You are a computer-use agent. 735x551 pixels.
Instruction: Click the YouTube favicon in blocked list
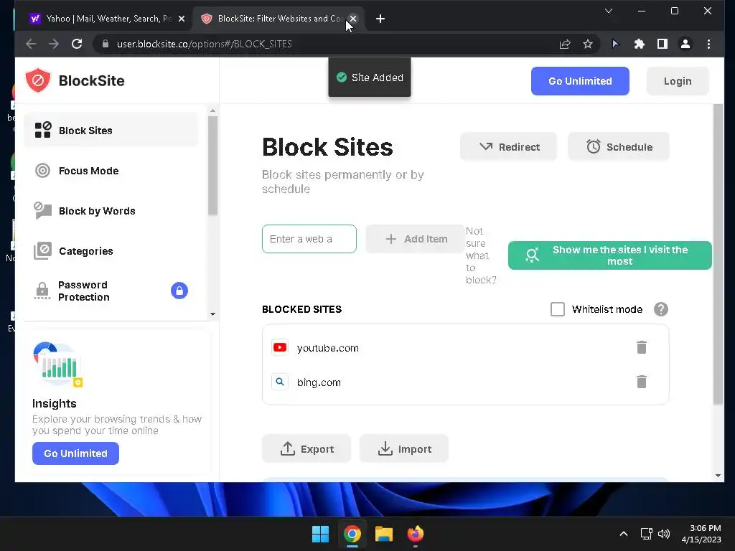pos(280,347)
